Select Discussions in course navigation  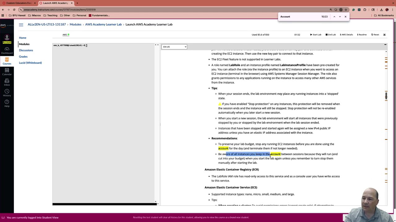(26, 50)
